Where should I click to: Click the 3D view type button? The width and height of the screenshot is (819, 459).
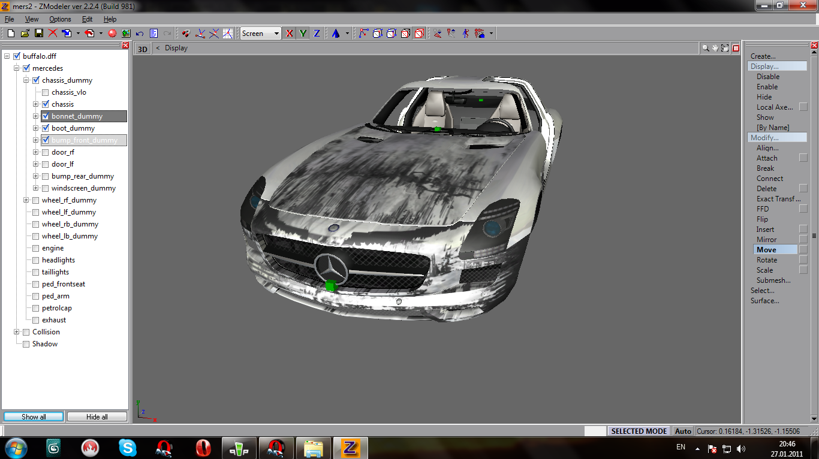pyautogui.click(x=143, y=49)
